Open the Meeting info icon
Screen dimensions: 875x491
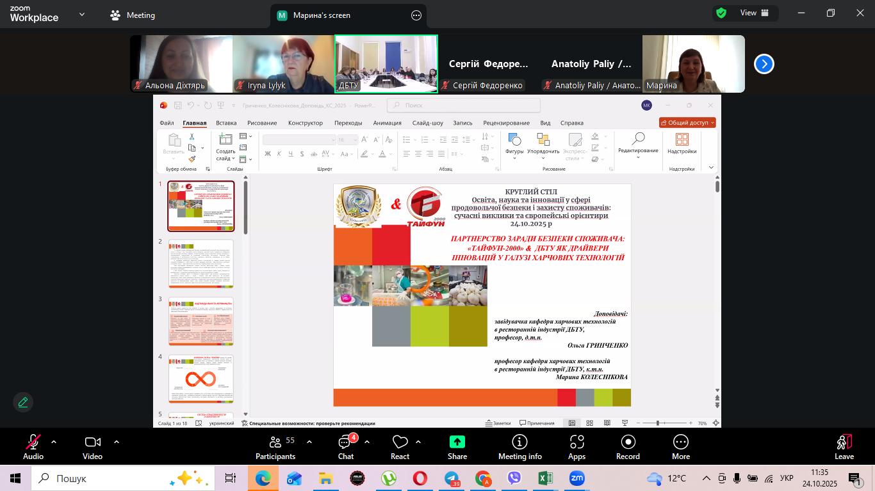tap(519, 442)
